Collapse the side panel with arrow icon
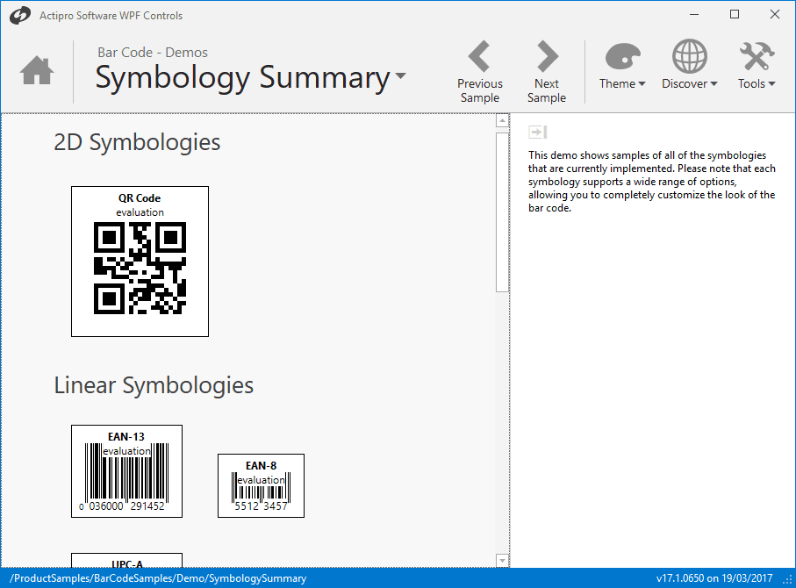796x588 pixels. pos(538,132)
